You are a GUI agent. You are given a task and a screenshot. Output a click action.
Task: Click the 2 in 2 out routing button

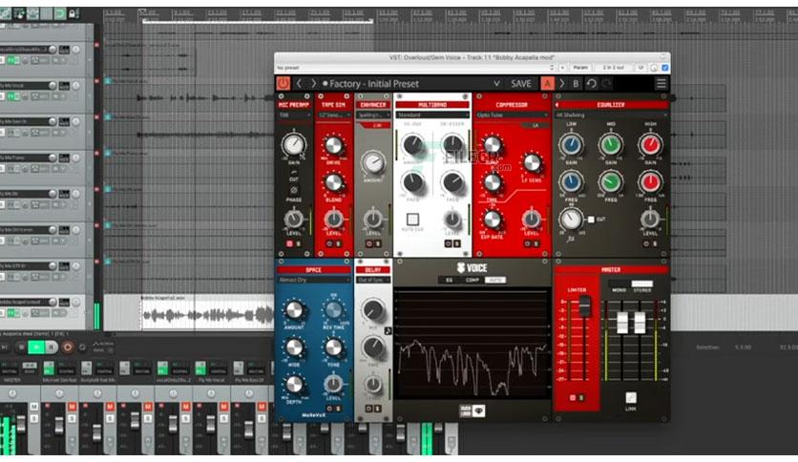(x=613, y=68)
